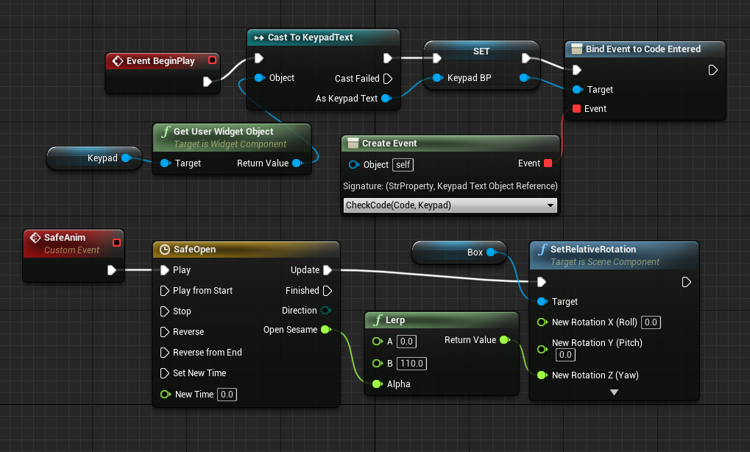The height and width of the screenshot is (452, 750).
Task: Click the New Rotation X (Roll) value field
Action: click(x=650, y=322)
